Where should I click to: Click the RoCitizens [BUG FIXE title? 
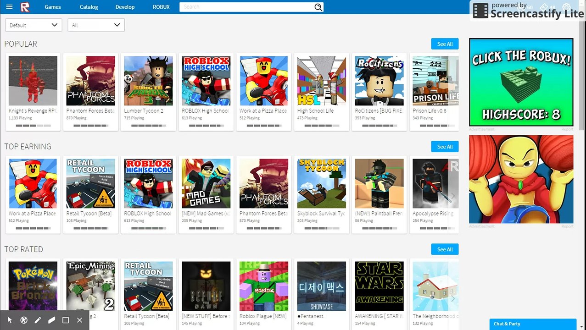(x=379, y=111)
